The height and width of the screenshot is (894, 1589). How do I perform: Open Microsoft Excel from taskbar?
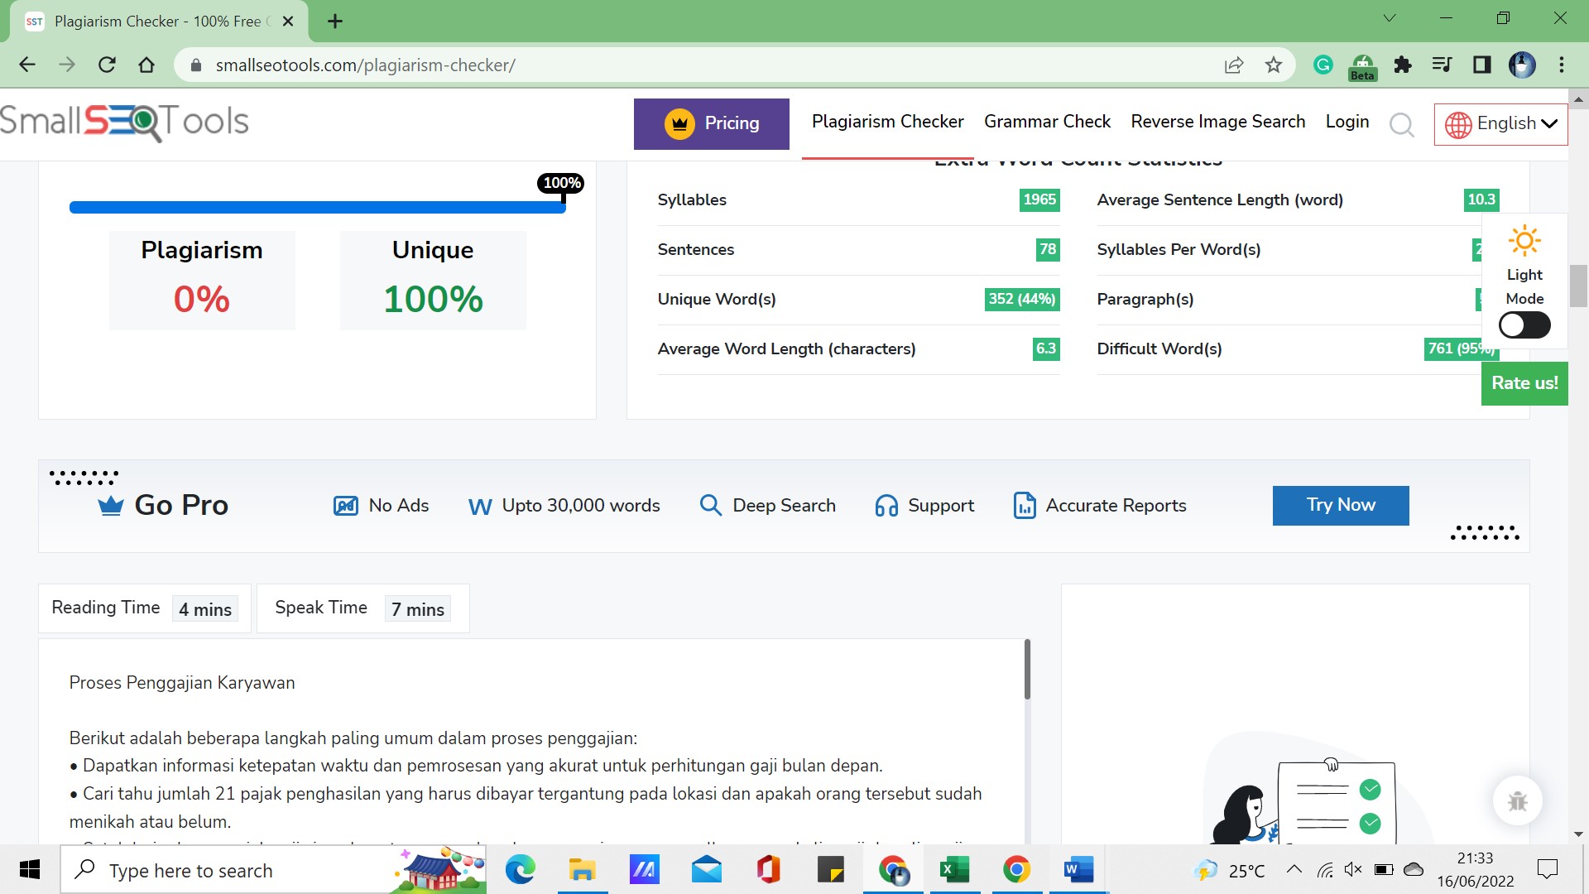click(x=954, y=870)
